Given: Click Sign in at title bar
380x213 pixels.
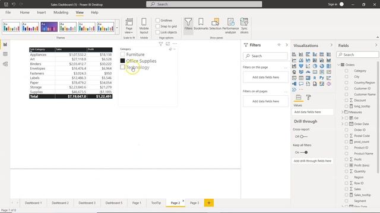Looking at the screenshot, I should pos(332,4).
